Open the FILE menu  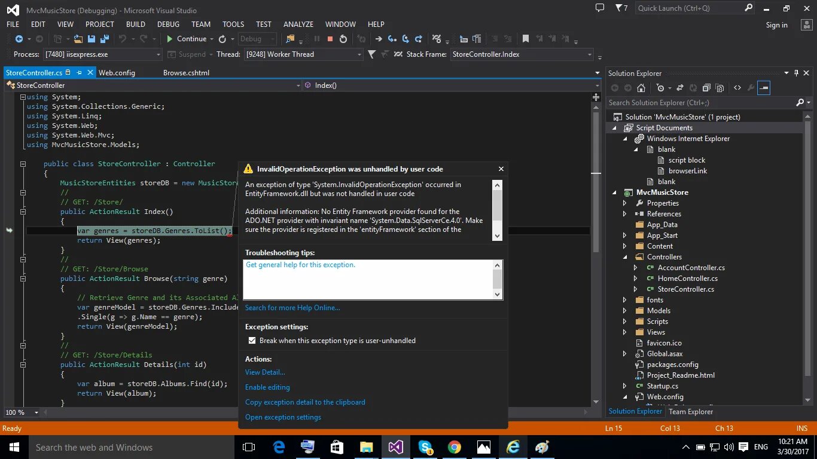pos(13,25)
